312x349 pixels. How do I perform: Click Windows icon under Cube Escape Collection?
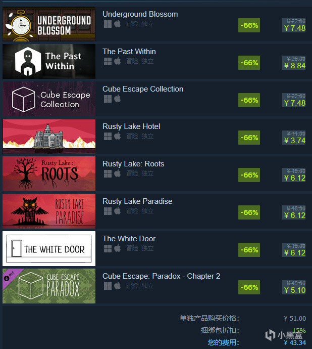(x=108, y=99)
